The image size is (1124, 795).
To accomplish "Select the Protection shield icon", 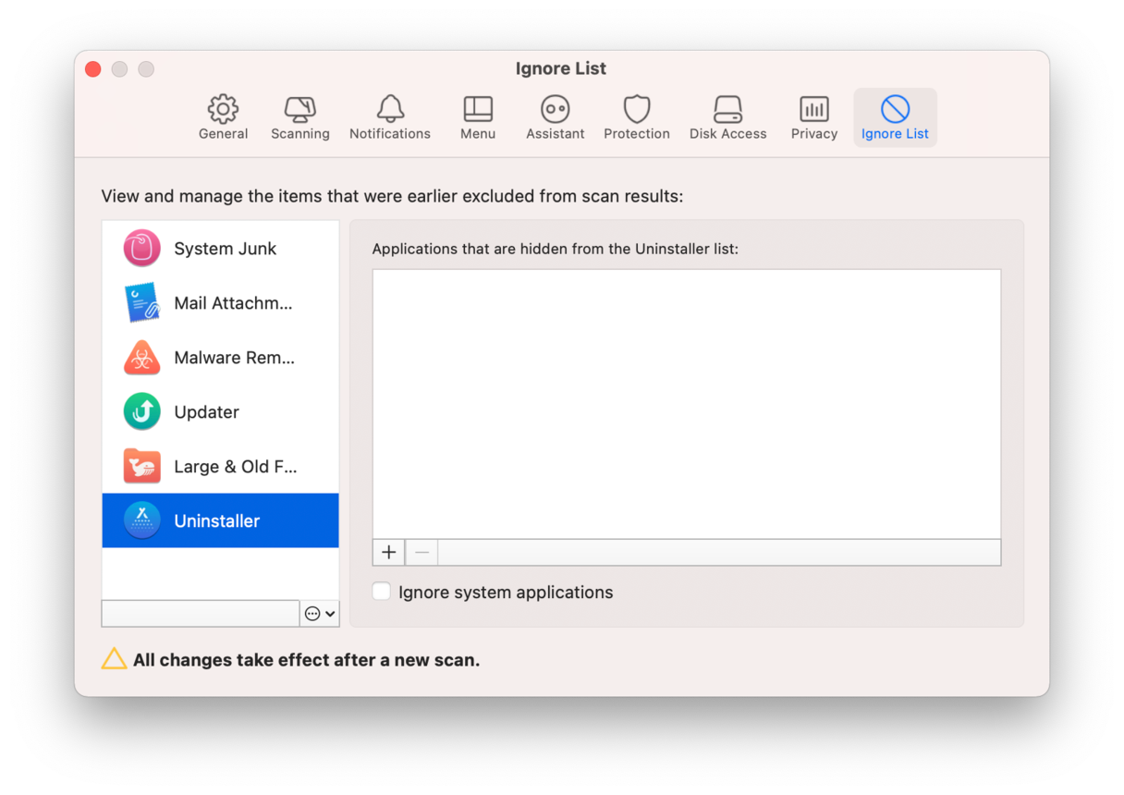I will point(636,109).
